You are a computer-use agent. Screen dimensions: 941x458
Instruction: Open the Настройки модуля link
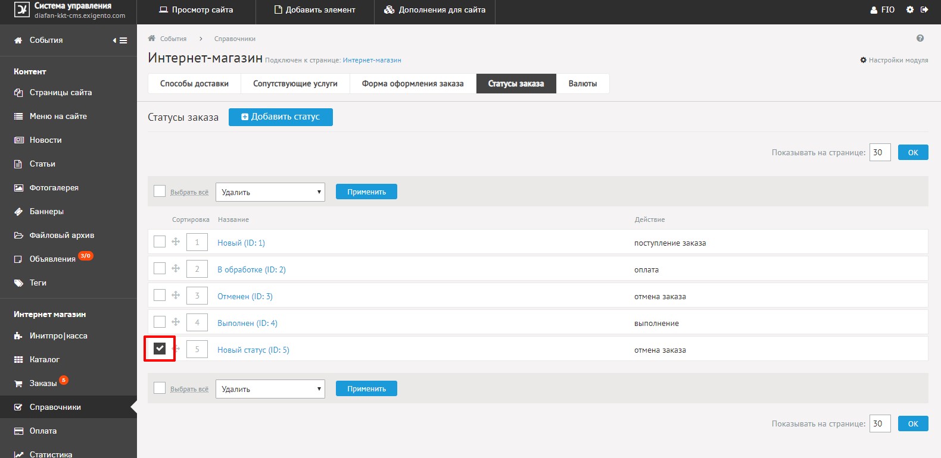[x=894, y=60]
